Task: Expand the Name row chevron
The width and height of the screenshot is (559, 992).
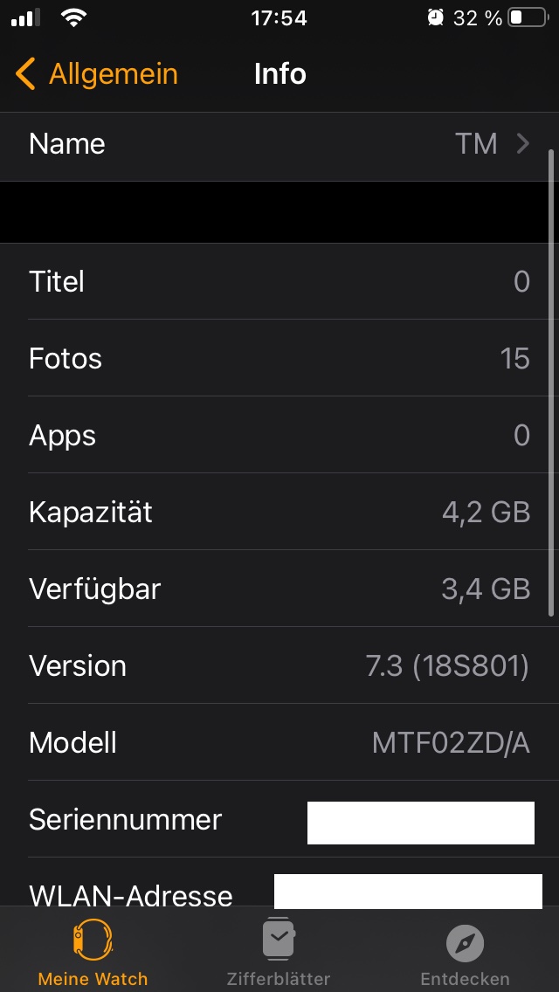Action: point(523,143)
